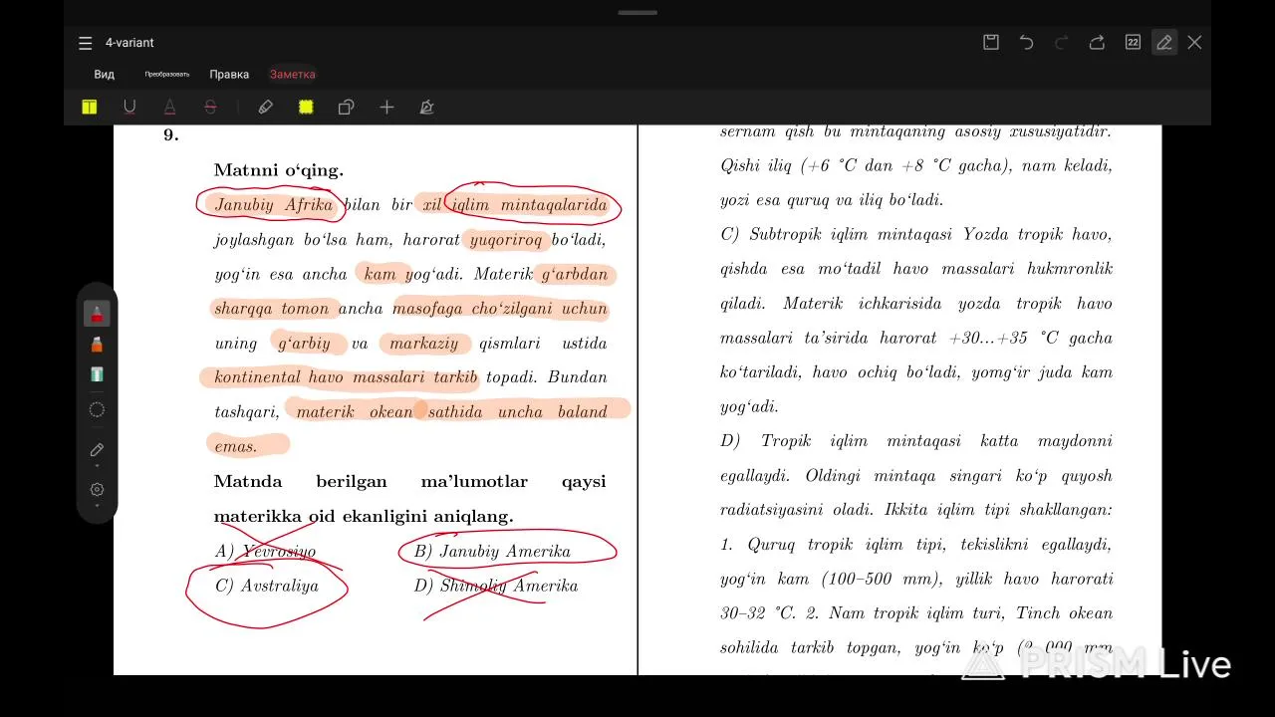Click the highlighted phrase kontinental havo massalari tarkib
Image resolution: width=1275 pixels, height=717 pixels.
(346, 377)
